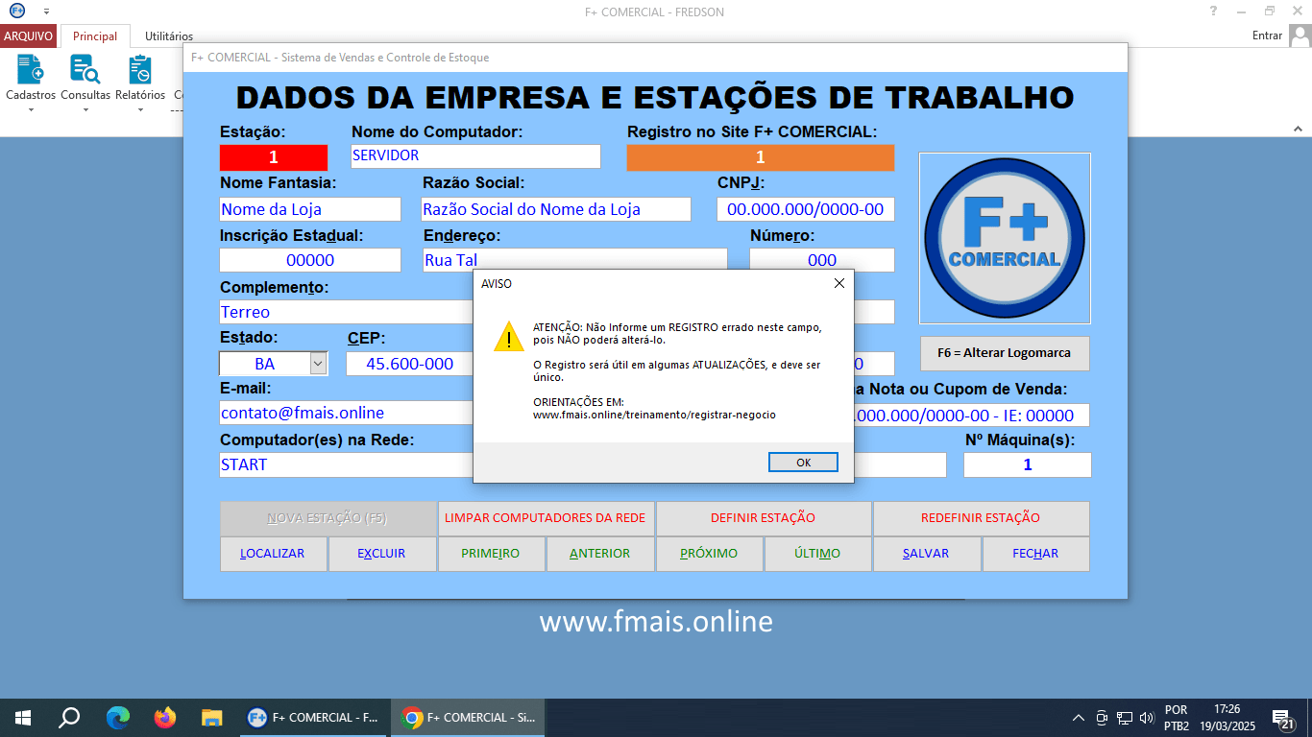Click the E-mail field contato@fmais.online
The height and width of the screenshot is (737, 1312).
(347, 413)
